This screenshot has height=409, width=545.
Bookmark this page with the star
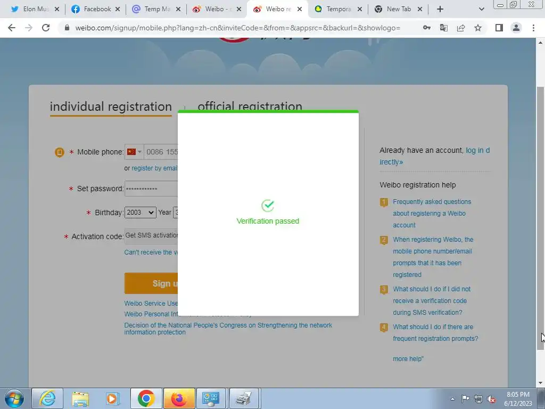[x=478, y=28]
